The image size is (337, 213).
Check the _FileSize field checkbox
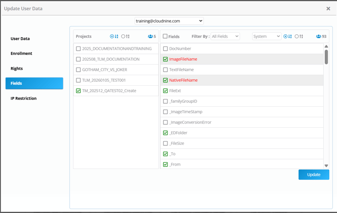[165, 143]
